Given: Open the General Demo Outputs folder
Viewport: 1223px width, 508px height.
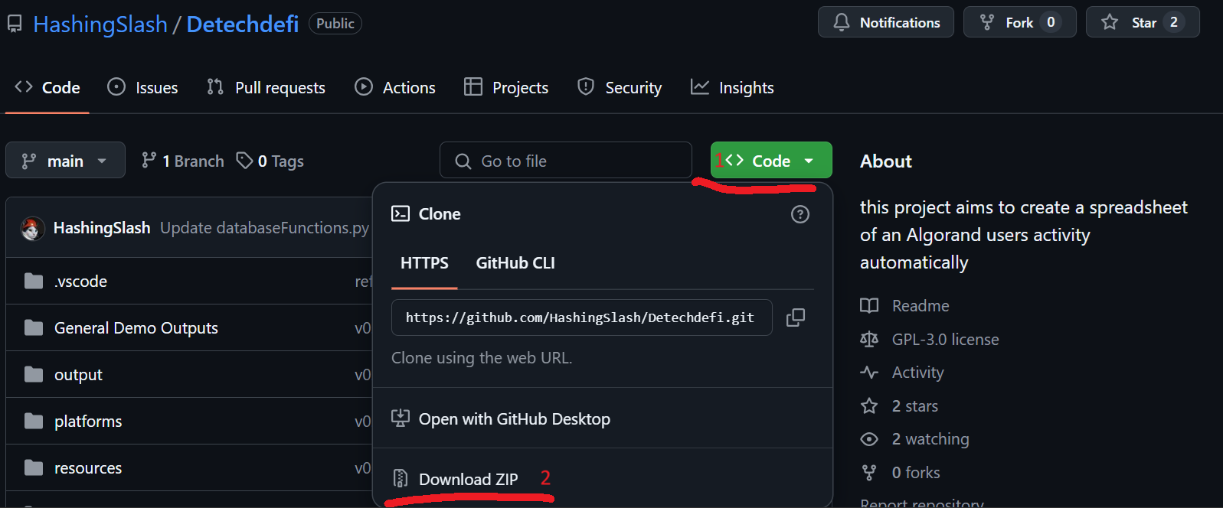Looking at the screenshot, I should 136,328.
